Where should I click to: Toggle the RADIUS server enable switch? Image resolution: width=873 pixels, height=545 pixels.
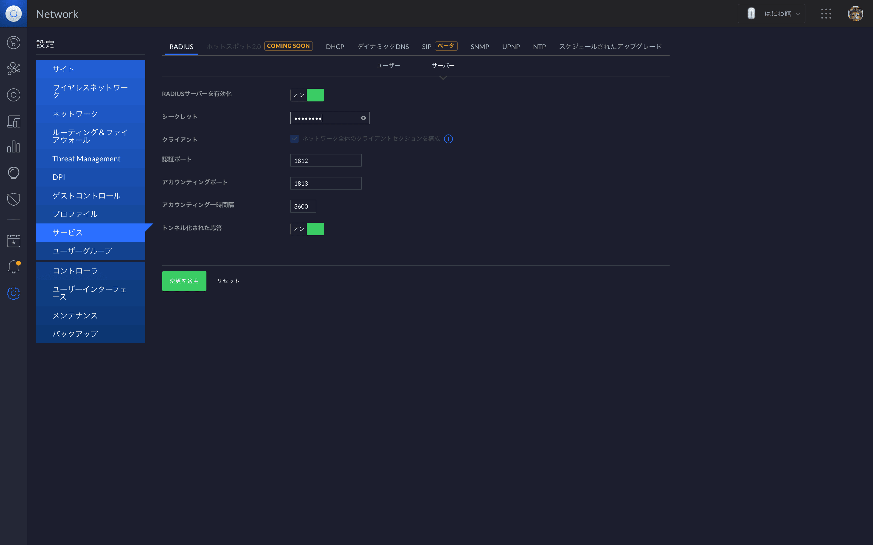tap(307, 95)
